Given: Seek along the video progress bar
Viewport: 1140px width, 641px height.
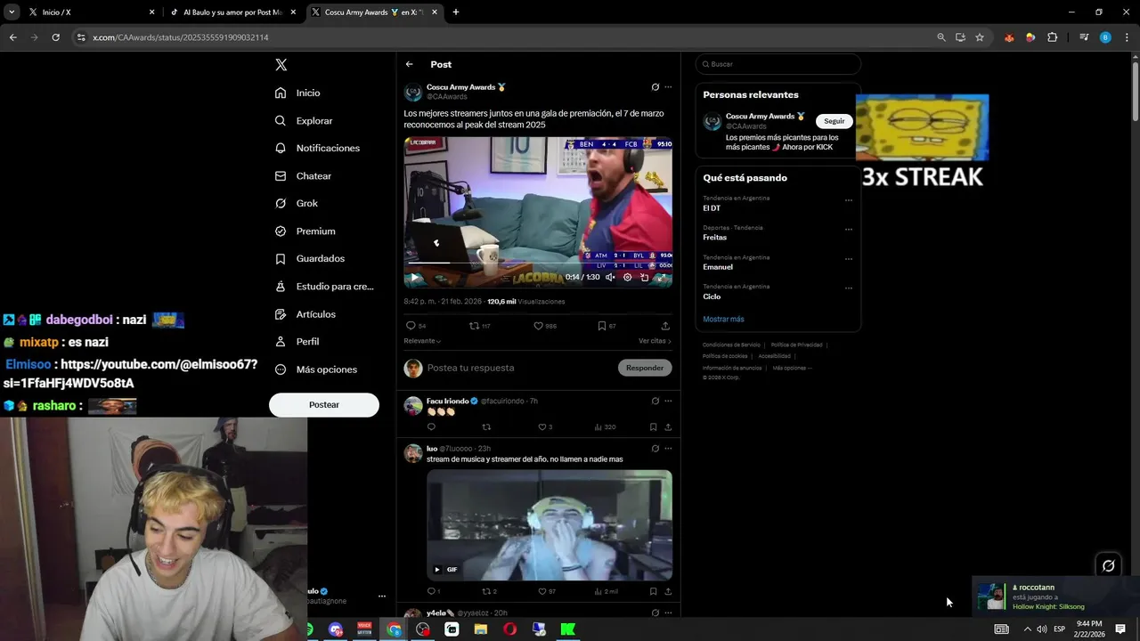Looking at the screenshot, I should [538, 264].
